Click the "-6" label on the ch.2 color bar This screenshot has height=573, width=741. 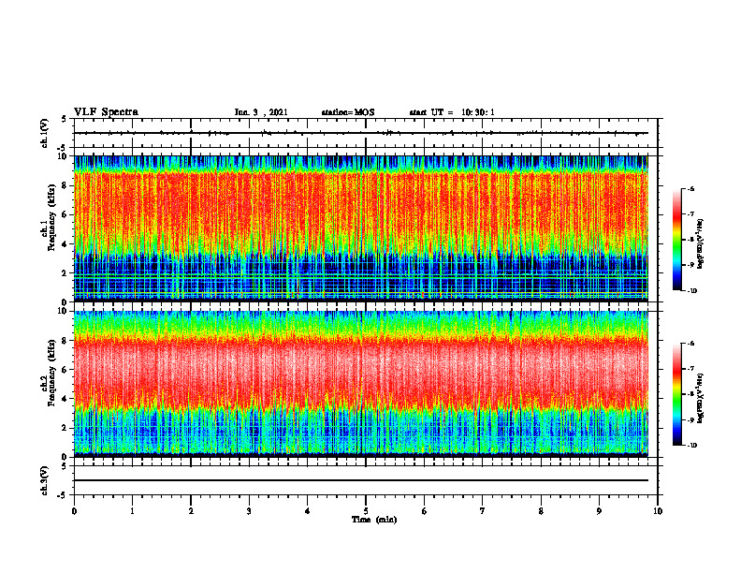691,344
